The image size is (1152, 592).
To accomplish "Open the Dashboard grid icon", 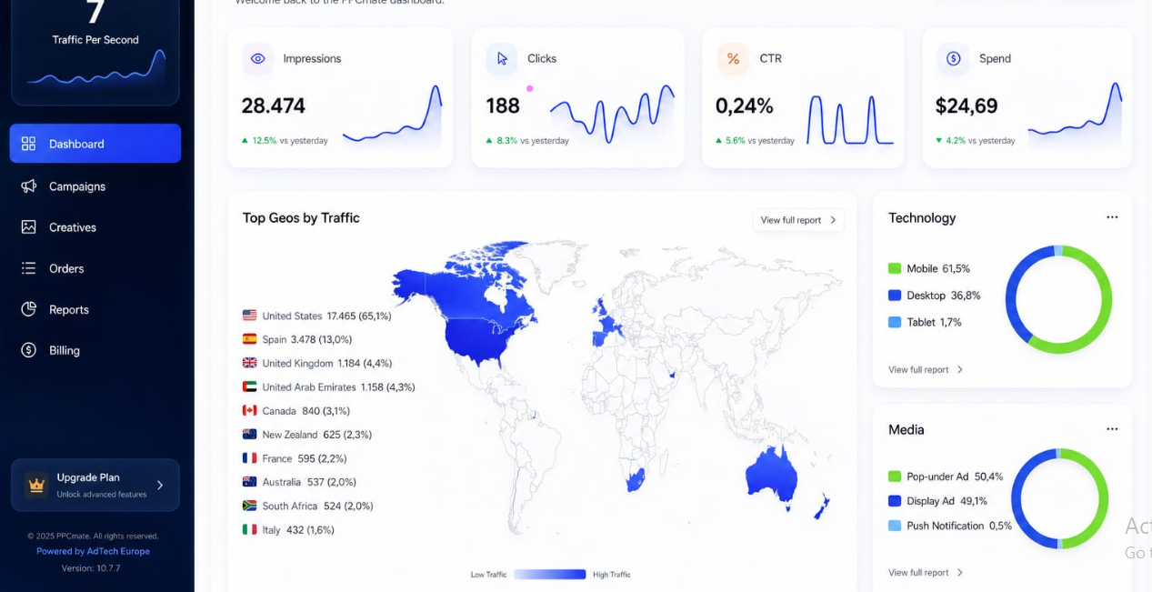I will click(28, 144).
